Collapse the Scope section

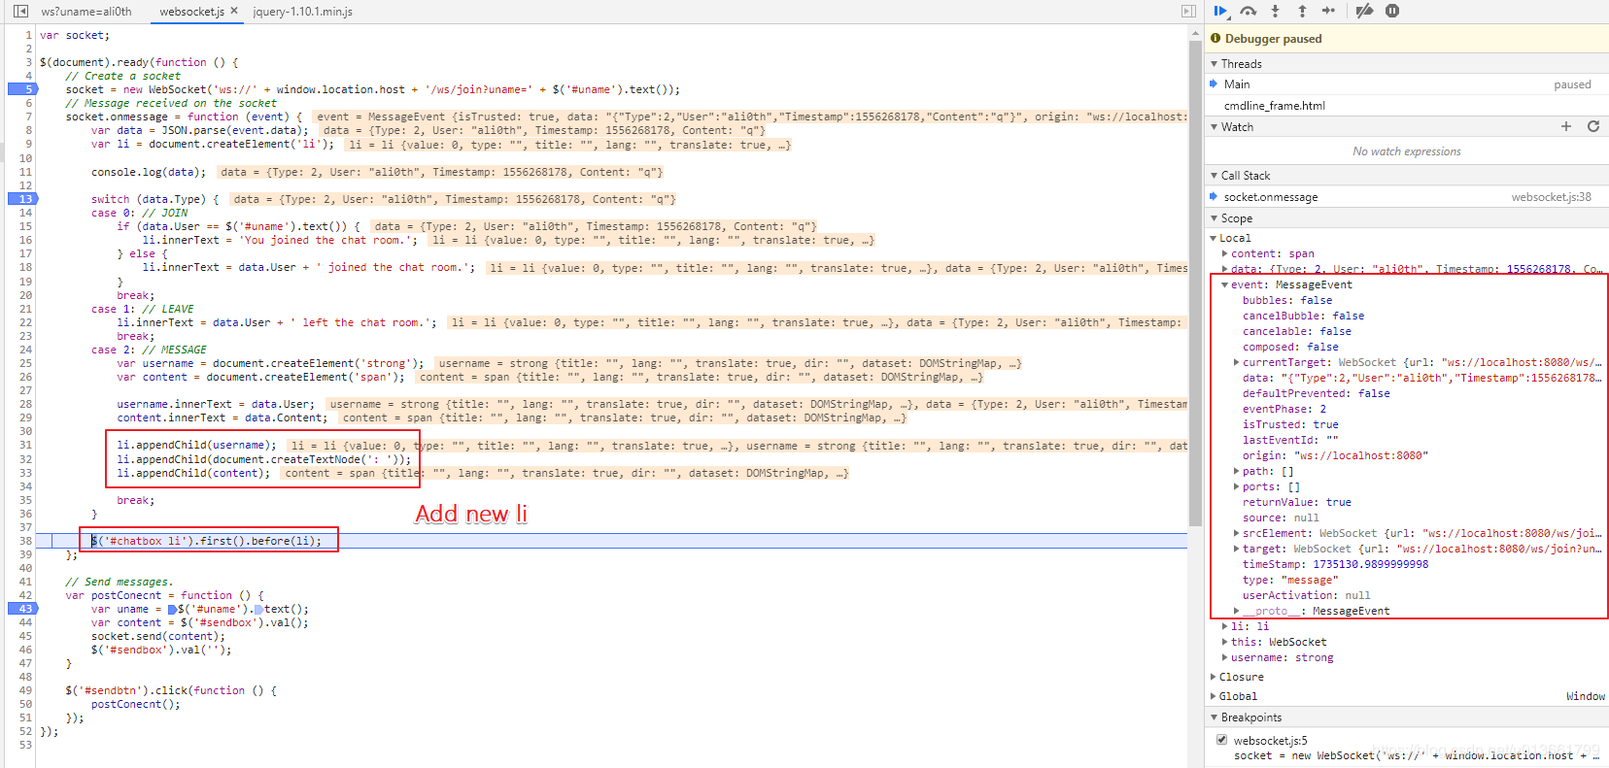click(1215, 218)
